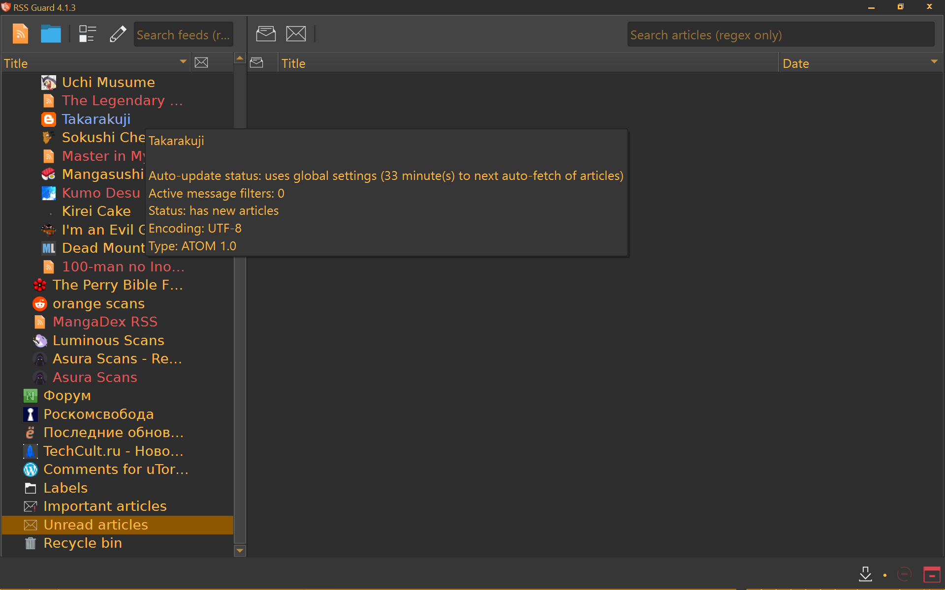
Task: Select the Recycle bin item
Action: (83, 543)
